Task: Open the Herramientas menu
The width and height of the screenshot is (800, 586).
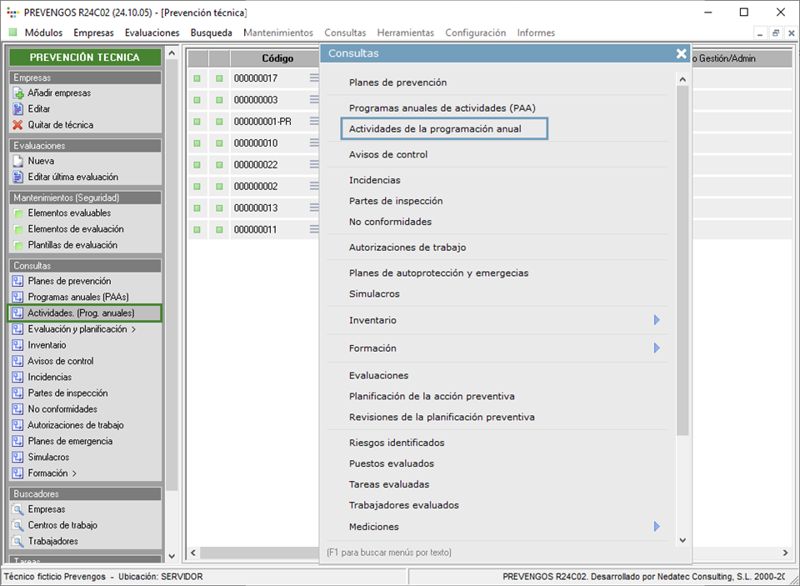Action: (405, 33)
